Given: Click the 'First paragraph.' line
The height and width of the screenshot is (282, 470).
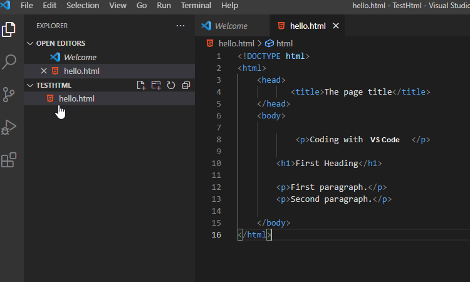Looking at the screenshot, I should click(x=332, y=187).
